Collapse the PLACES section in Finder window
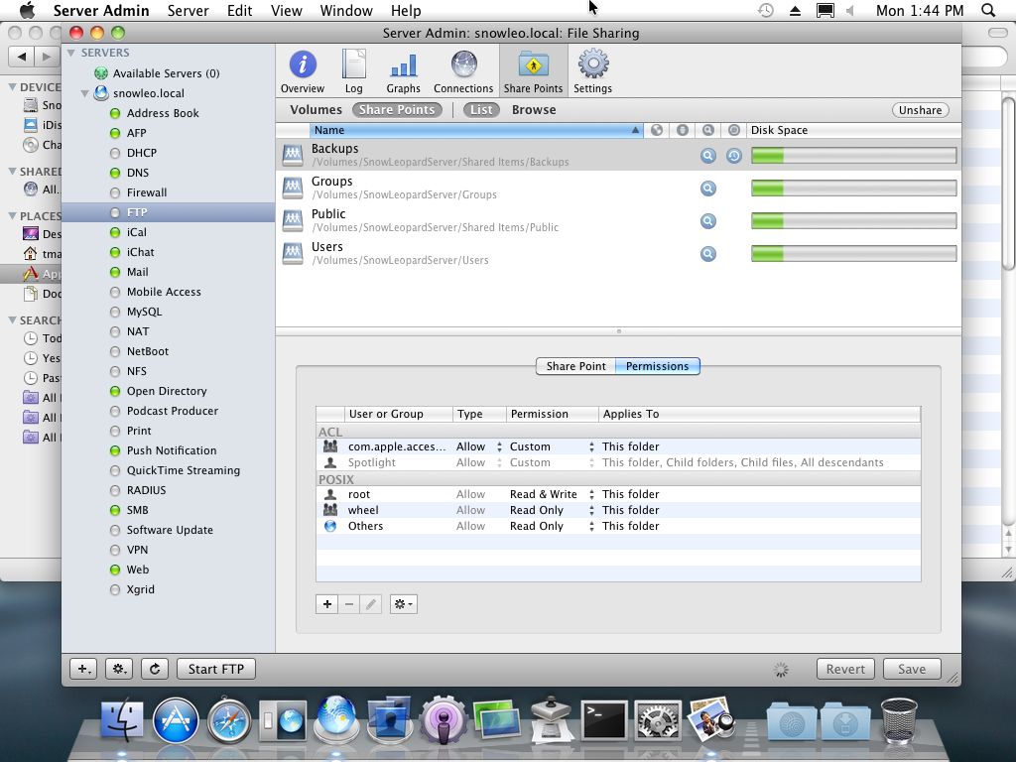1016x762 pixels. tap(12, 215)
